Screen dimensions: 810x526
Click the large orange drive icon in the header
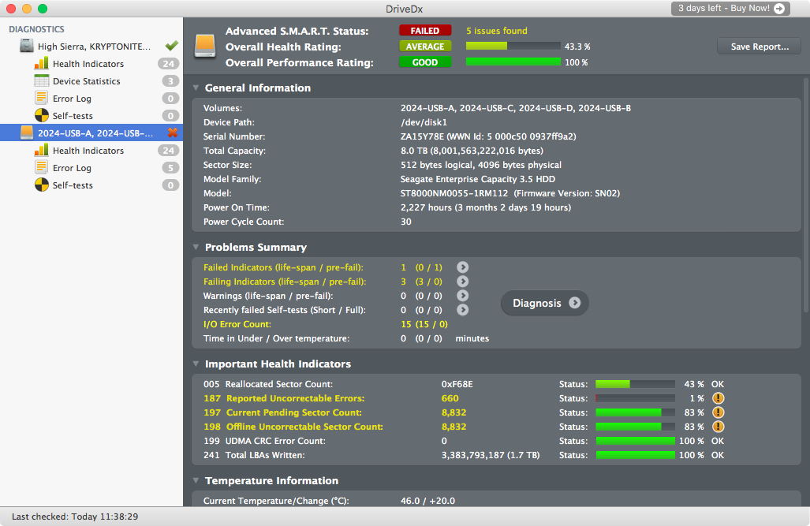[205, 47]
